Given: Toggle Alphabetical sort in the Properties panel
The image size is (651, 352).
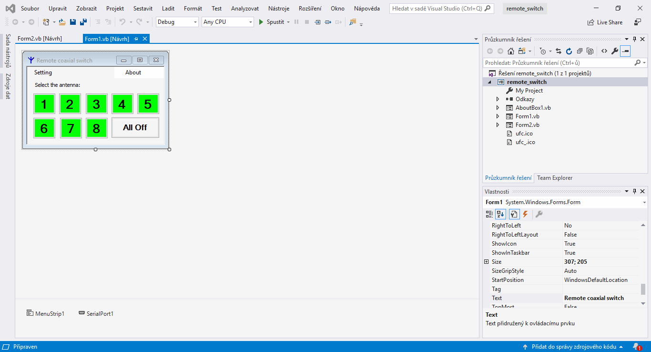Looking at the screenshot, I should point(500,214).
